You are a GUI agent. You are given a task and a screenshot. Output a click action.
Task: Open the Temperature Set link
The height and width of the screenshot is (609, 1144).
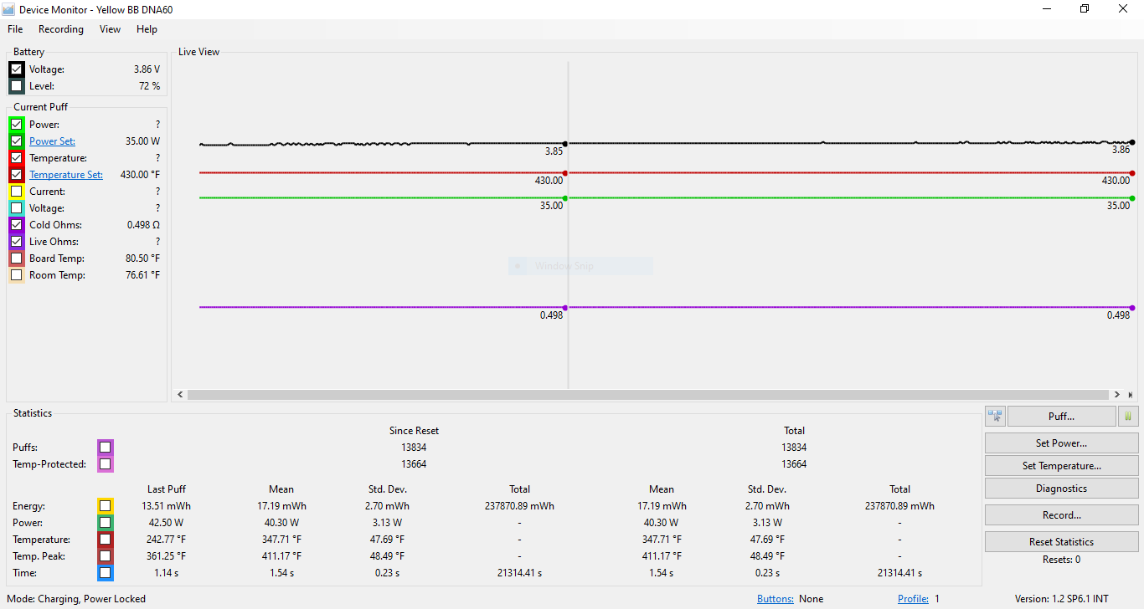click(x=66, y=175)
